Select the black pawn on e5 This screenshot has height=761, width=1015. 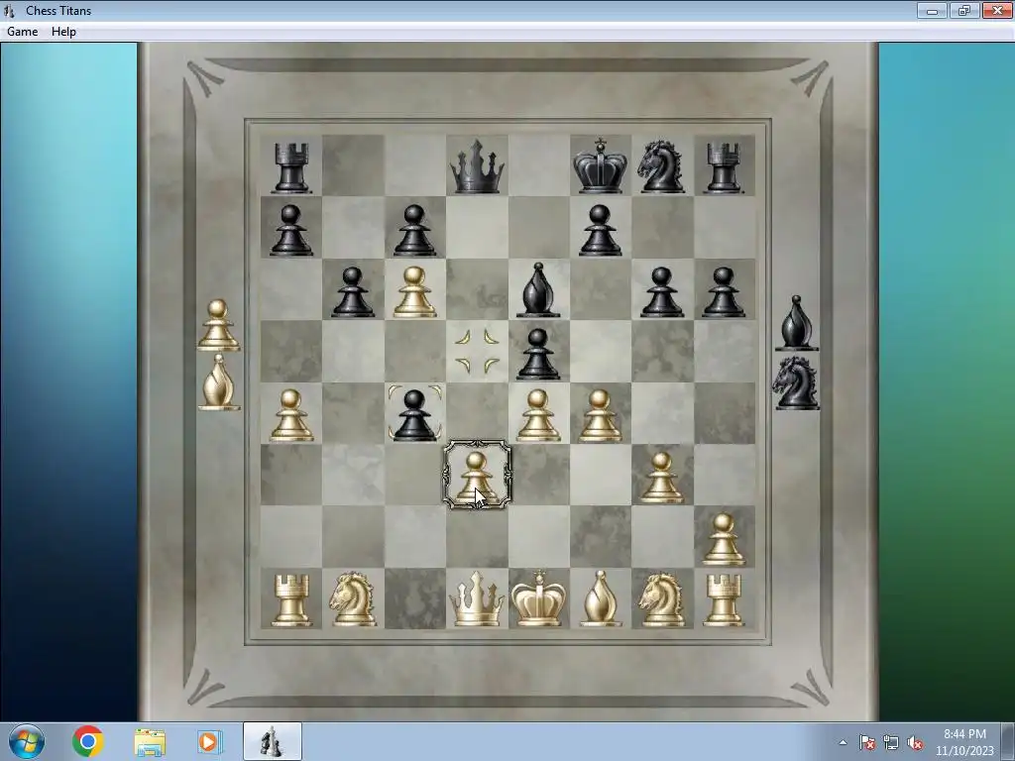538,354
